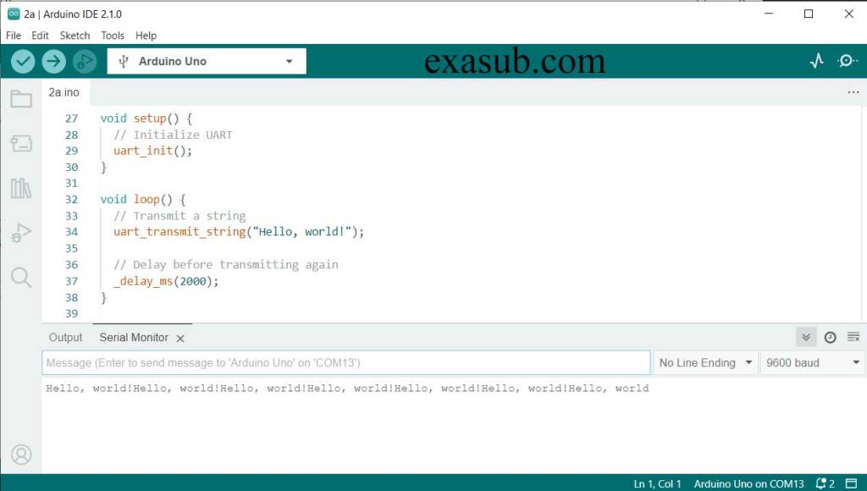Toggle timestamps in the Serial Monitor
867x491 pixels.
[831, 336]
